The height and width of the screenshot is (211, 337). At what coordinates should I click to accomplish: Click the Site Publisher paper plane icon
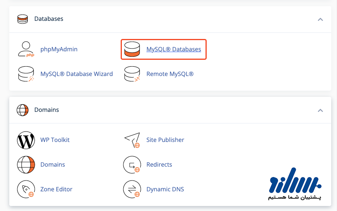pos(132,140)
